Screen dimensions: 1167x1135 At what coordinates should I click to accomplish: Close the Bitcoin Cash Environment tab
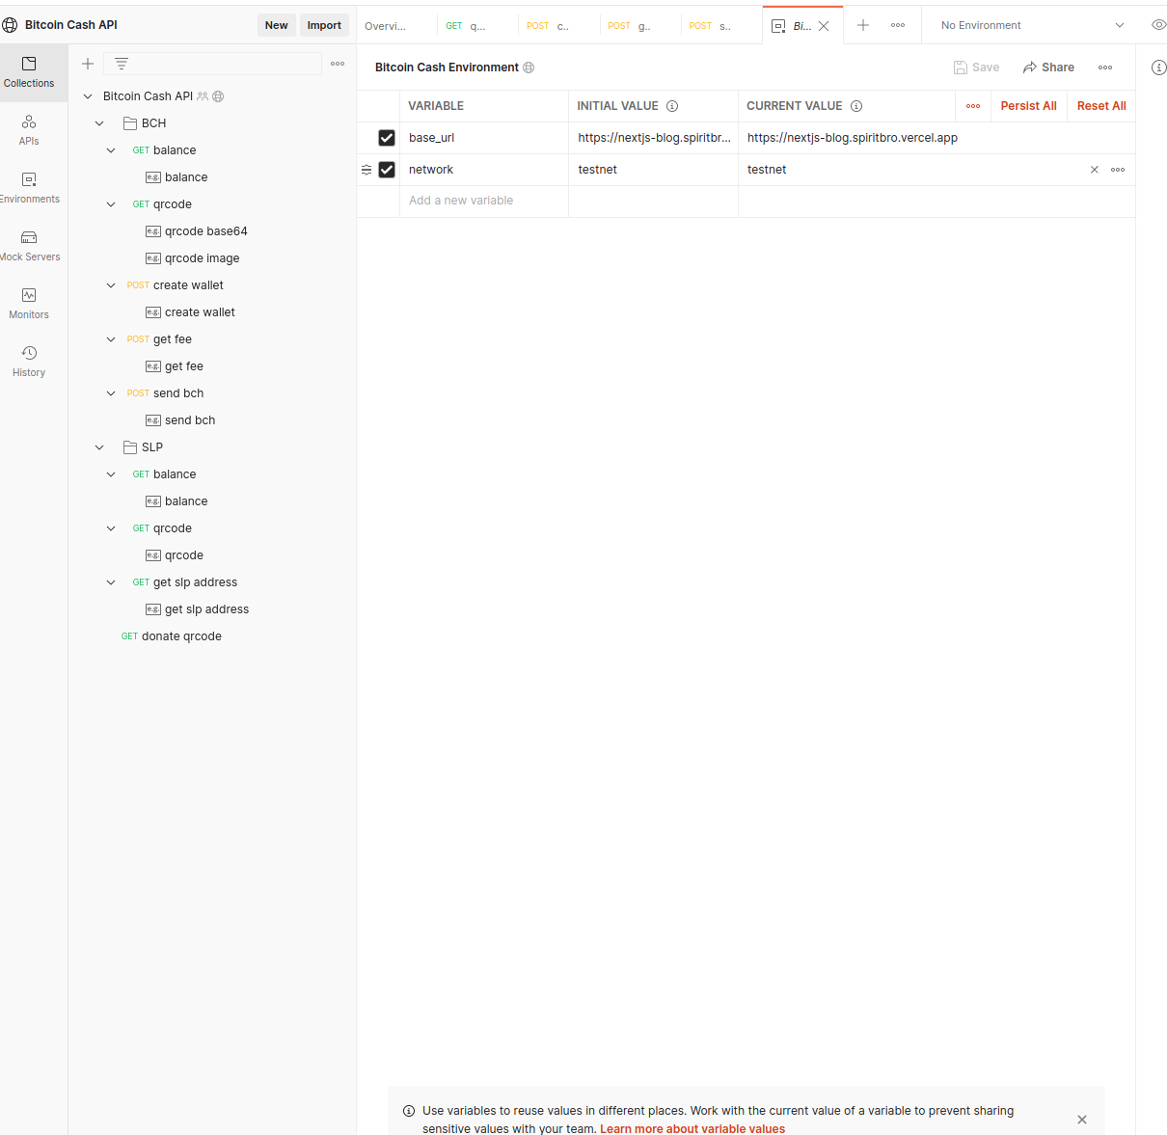(x=824, y=26)
